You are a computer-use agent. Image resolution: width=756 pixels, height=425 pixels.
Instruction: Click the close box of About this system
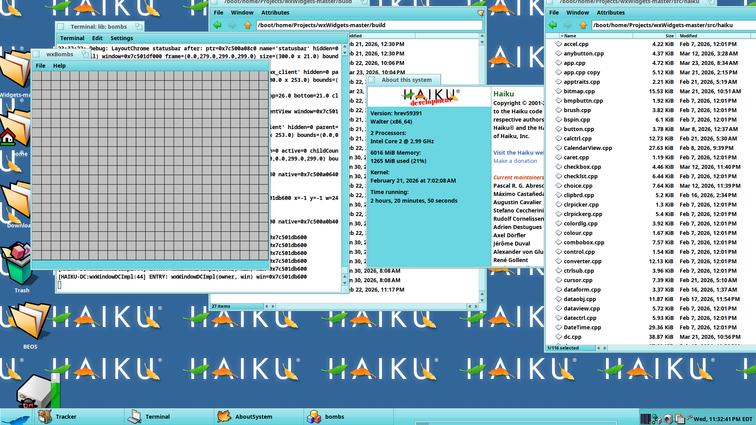tap(372, 80)
